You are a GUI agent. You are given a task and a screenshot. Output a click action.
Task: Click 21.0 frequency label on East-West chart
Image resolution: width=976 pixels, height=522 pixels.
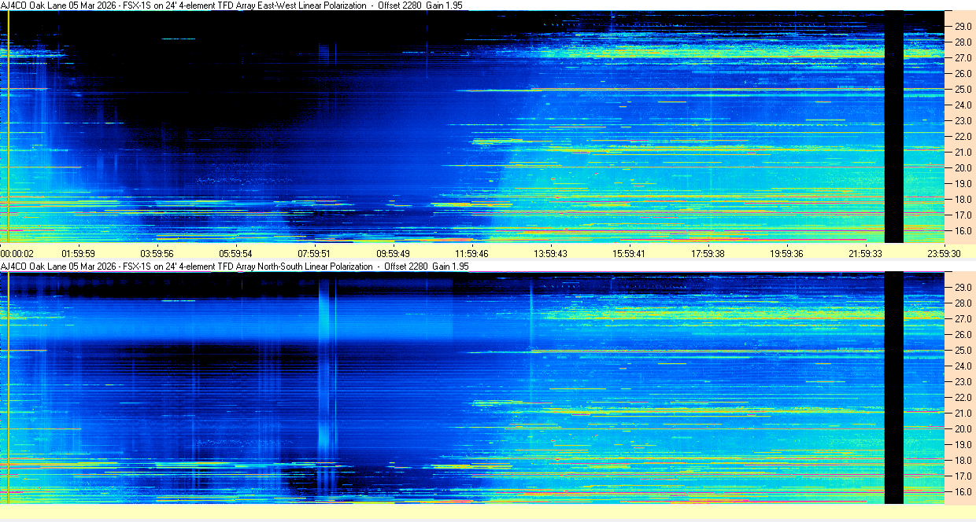[963, 153]
